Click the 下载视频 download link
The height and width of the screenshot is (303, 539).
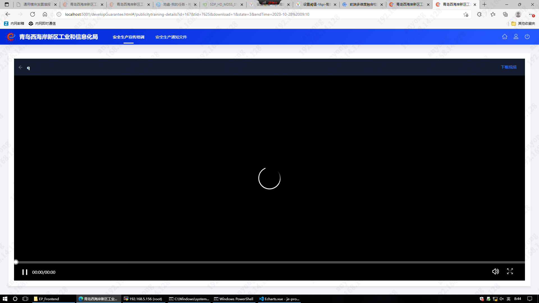click(x=509, y=67)
